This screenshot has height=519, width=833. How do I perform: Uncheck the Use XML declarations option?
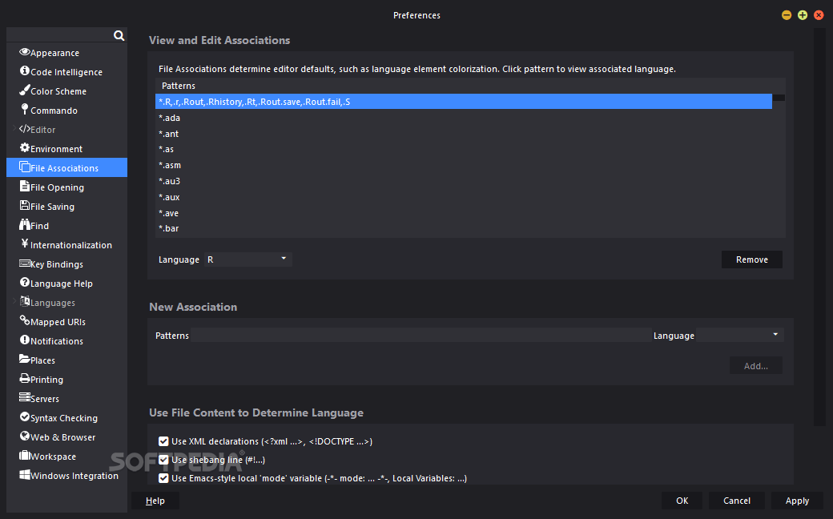[163, 441]
